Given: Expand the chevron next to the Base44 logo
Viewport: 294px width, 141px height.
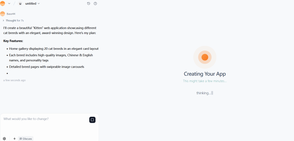Looking at the screenshot, I should (9, 3).
